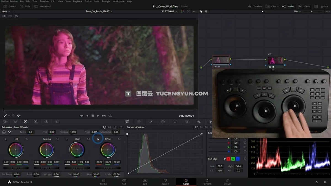Toggle the Nodes panel button
Screen dimensions: 331x186
point(288,6)
